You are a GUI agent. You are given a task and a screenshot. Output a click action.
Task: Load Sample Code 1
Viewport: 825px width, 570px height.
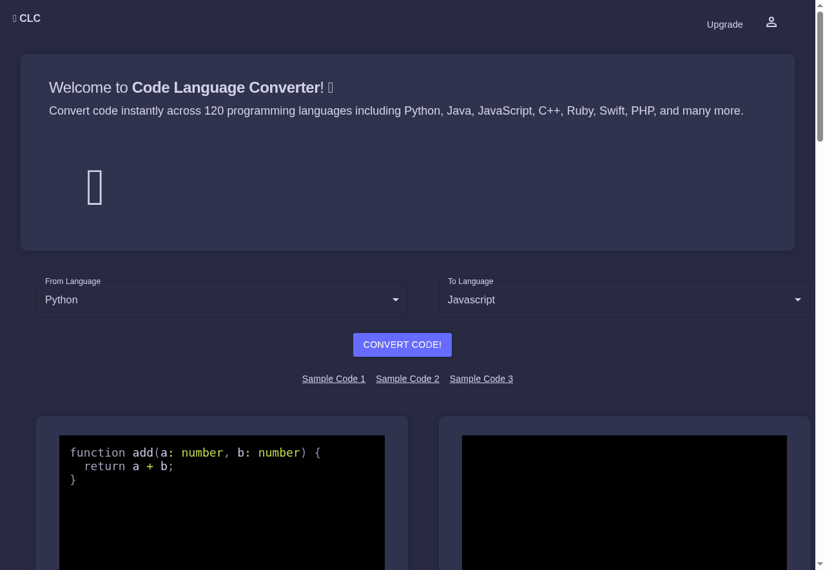[333, 379]
